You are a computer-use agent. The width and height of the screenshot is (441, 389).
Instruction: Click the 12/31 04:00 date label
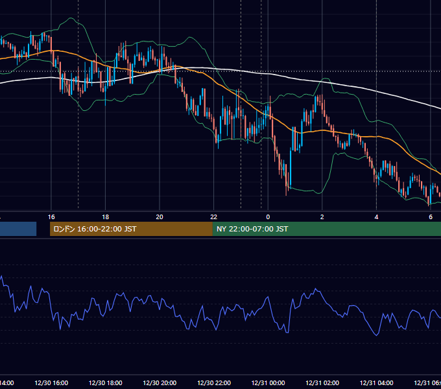[377, 383]
